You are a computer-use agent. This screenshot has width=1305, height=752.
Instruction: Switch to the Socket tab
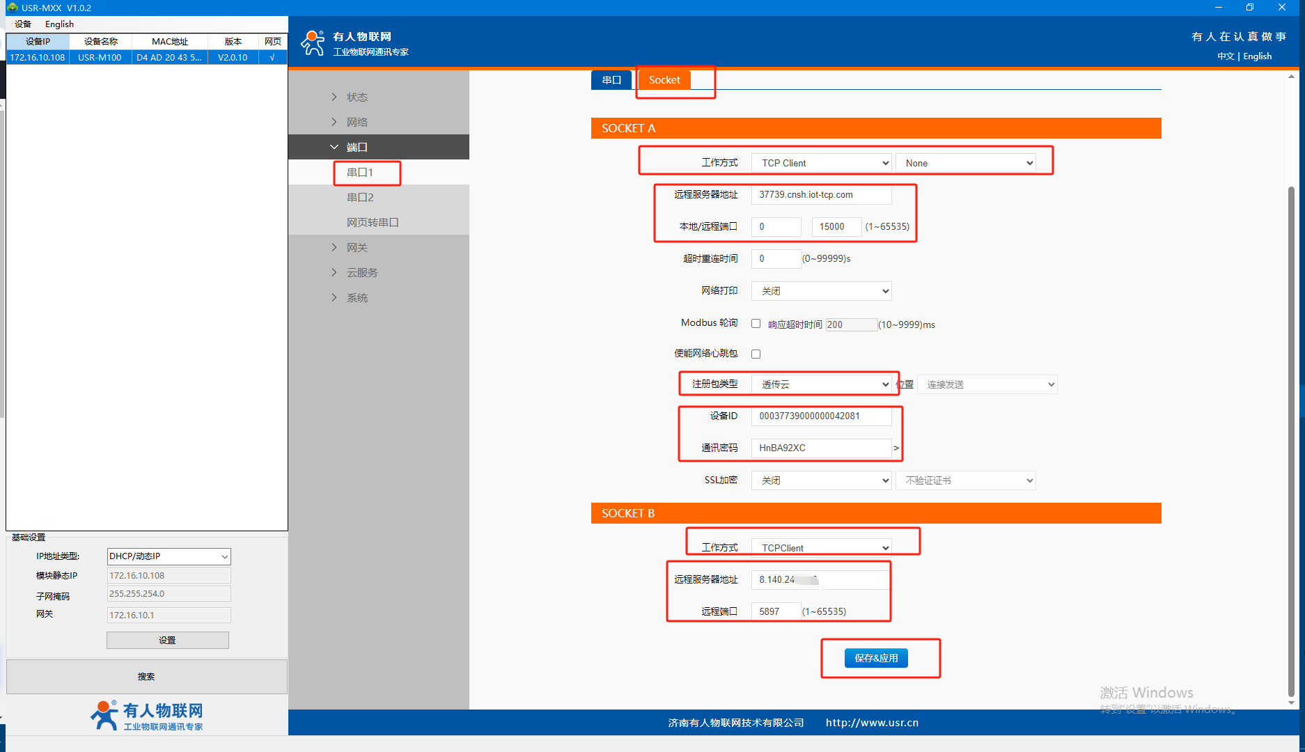coord(664,80)
